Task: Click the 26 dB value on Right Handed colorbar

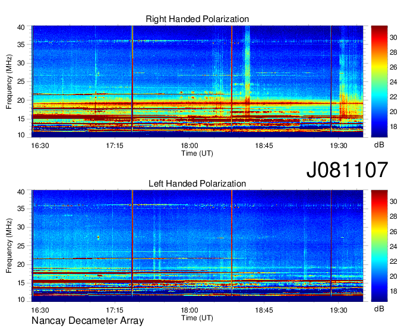Action: click(x=393, y=68)
